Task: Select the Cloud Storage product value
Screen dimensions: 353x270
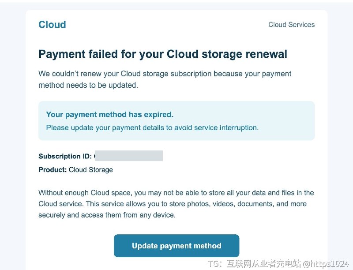Action: point(91,170)
